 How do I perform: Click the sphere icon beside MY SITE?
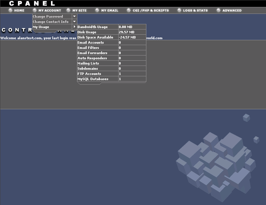(x=69, y=10)
